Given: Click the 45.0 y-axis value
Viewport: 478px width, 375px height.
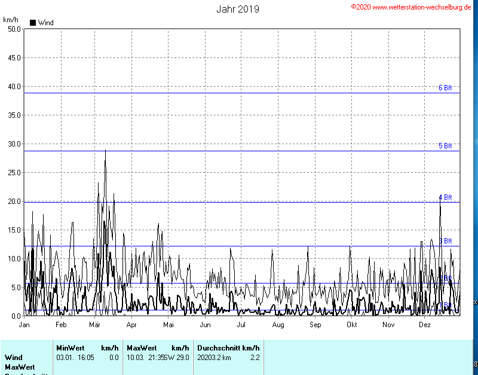Looking at the screenshot, I should point(14,58).
